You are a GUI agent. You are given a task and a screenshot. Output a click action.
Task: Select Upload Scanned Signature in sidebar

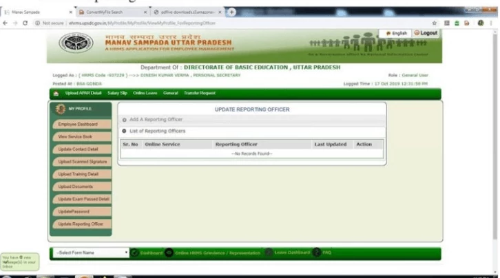pyautogui.click(x=81, y=162)
